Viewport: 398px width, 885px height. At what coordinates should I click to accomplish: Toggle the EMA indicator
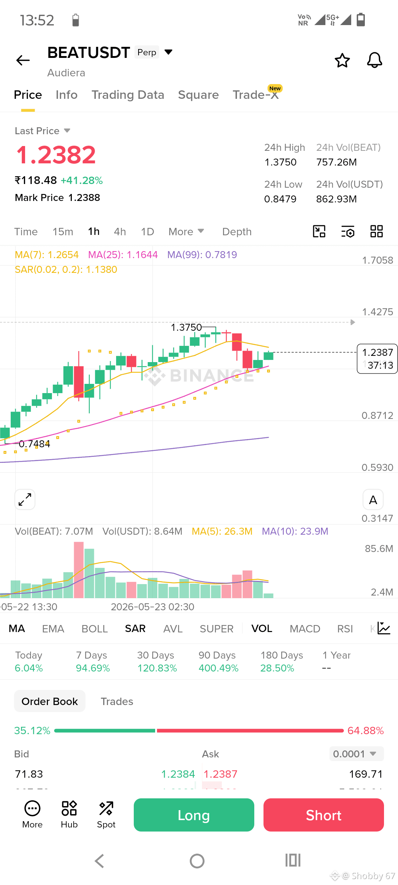pyautogui.click(x=53, y=628)
